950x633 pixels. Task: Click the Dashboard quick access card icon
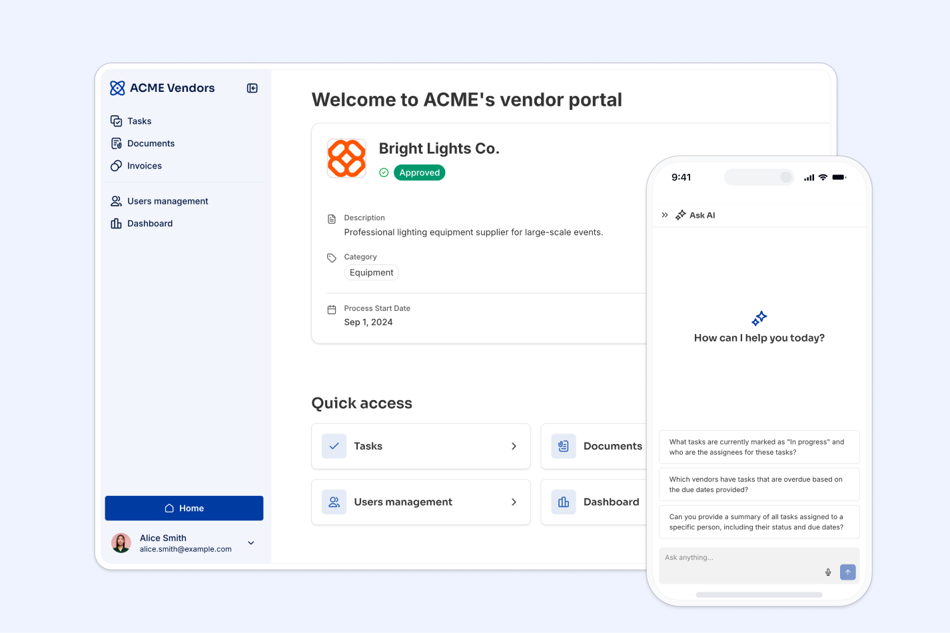pyautogui.click(x=564, y=502)
